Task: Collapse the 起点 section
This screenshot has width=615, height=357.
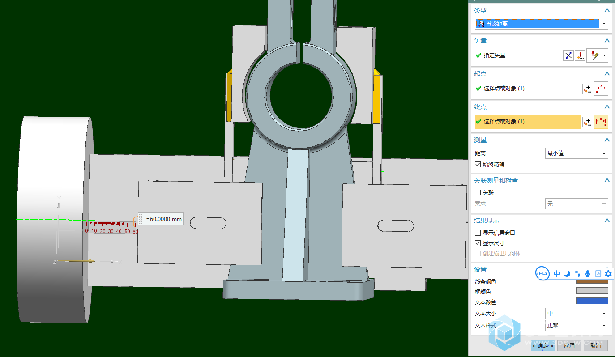Action: click(607, 74)
